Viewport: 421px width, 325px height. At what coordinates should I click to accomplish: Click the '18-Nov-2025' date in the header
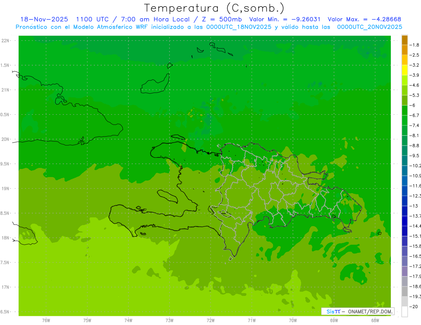(44, 19)
